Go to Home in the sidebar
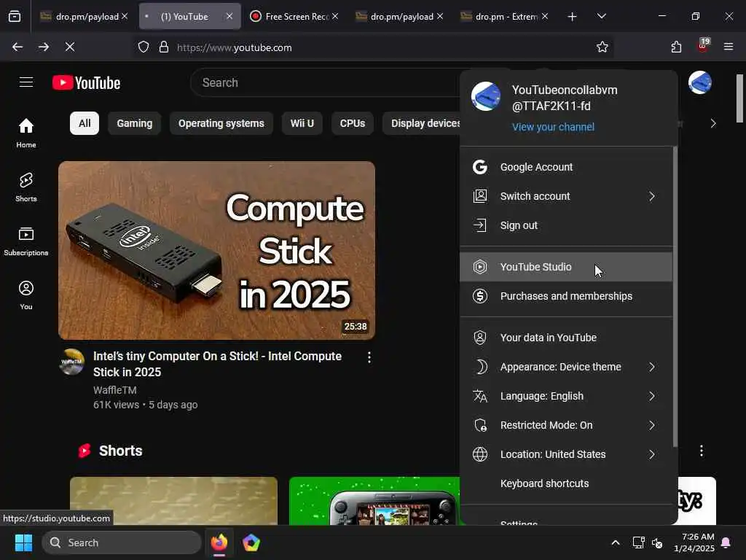The image size is (746, 560). coord(26,133)
